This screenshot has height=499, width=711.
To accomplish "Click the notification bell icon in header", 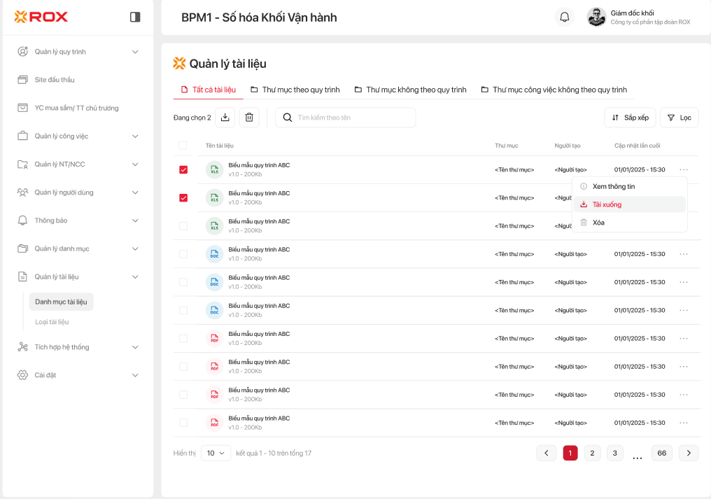I will click(564, 17).
